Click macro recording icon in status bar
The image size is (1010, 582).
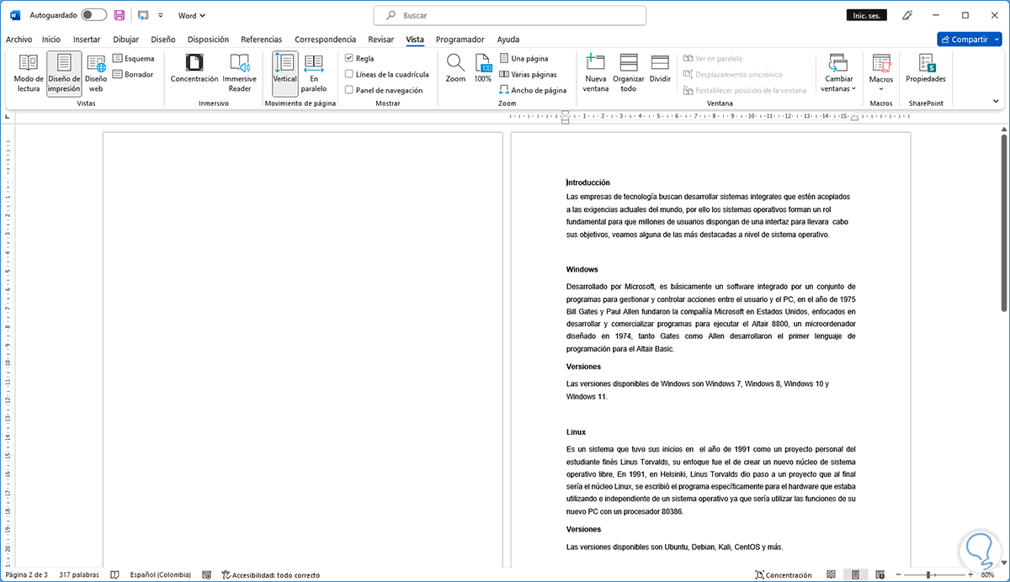[x=207, y=575]
